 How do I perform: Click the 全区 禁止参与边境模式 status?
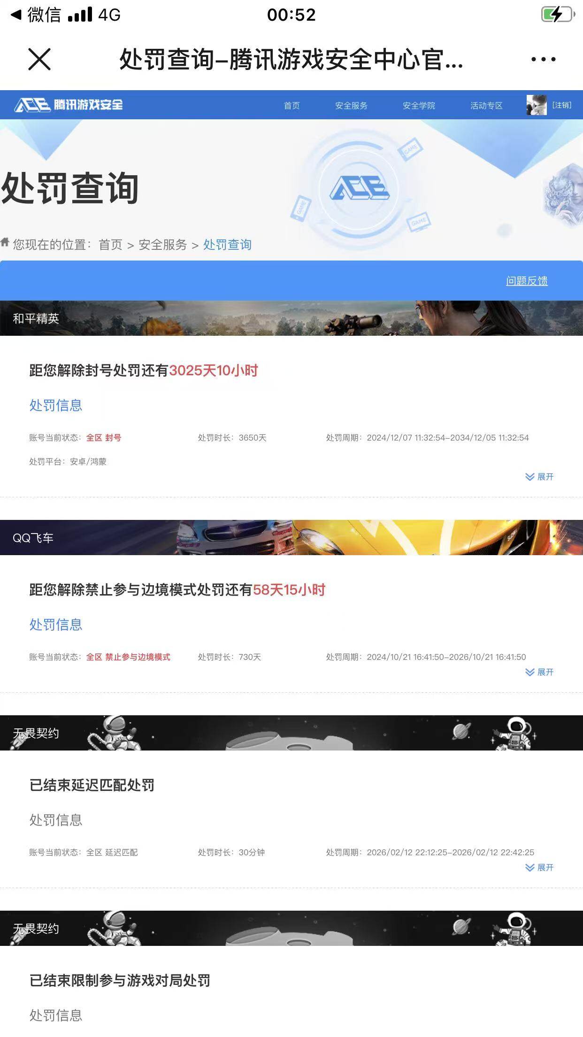point(128,657)
